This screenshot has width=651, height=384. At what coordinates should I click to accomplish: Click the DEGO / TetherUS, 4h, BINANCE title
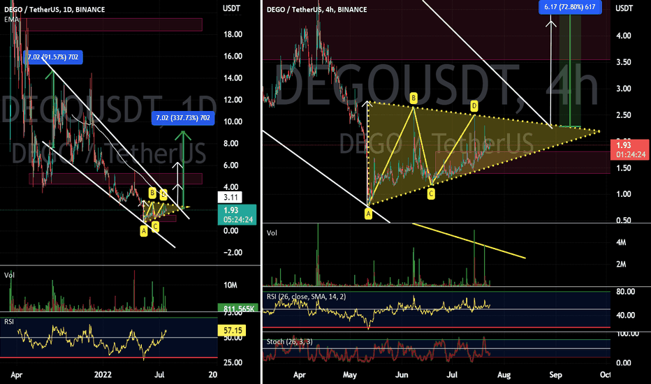(x=317, y=9)
